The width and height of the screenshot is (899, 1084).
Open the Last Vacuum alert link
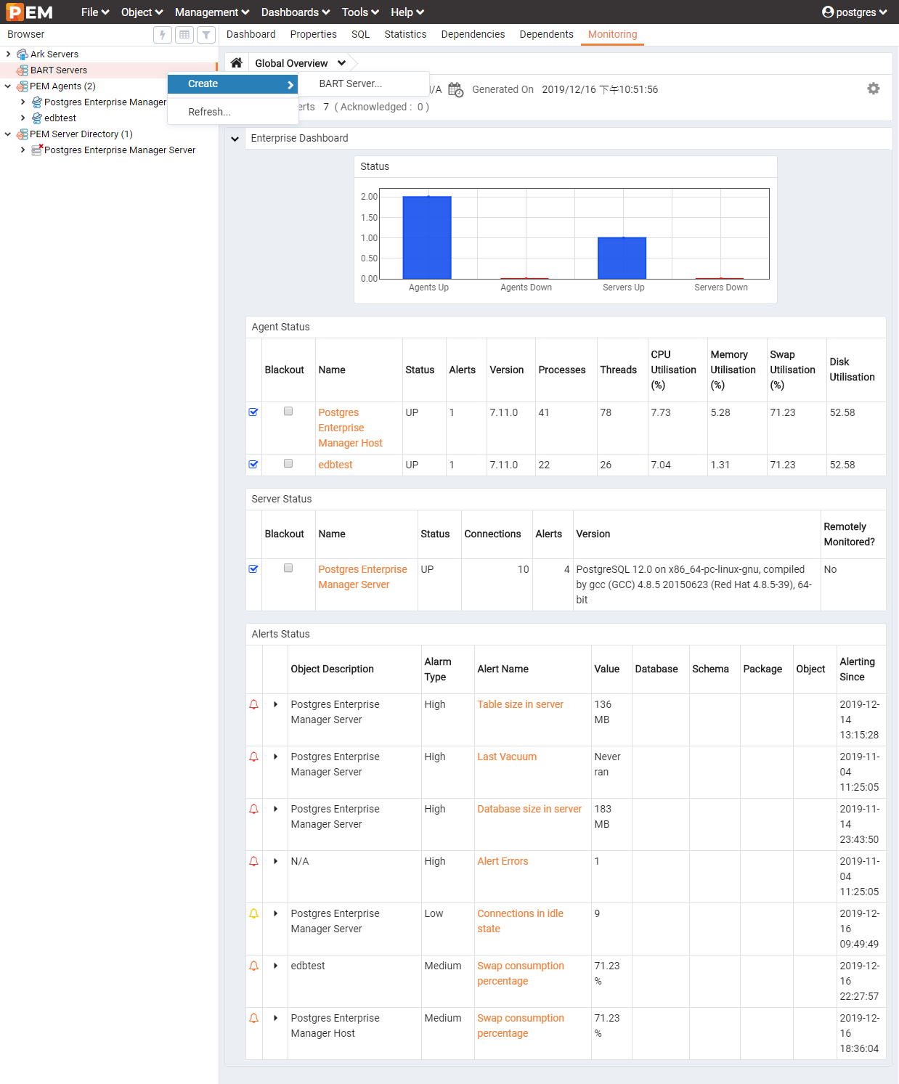coord(507,757)
